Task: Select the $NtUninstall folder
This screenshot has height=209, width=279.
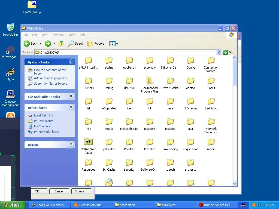Action: (89, 63)
